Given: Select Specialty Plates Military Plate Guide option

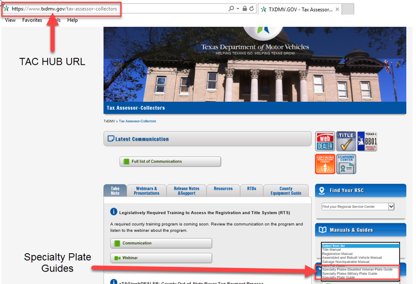Looking at the screenshot, I should point(349,273).
